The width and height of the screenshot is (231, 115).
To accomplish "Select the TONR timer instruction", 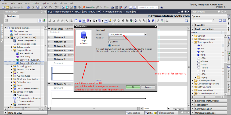I will click(x=203, y=55).
